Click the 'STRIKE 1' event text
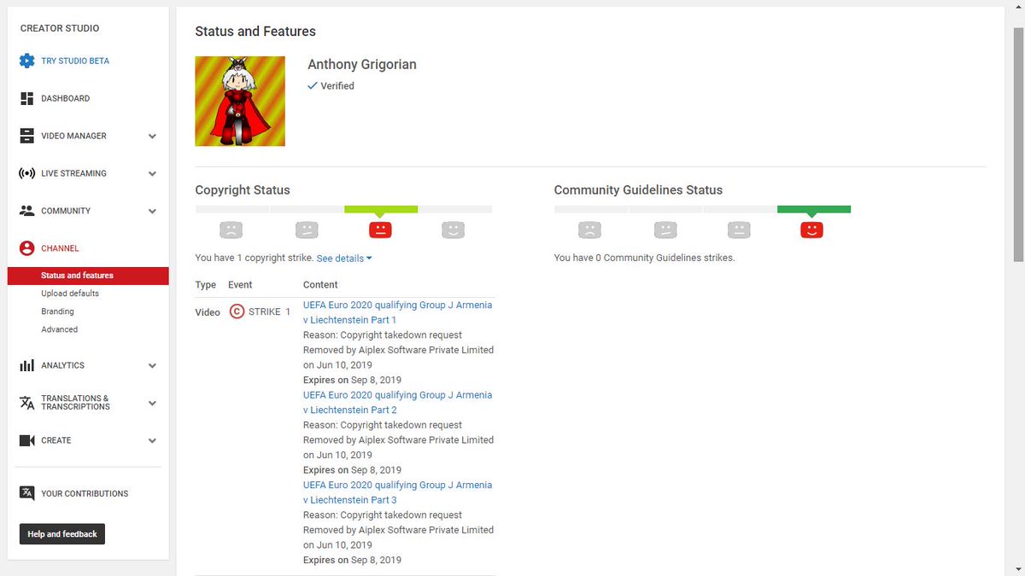The image size is (1025, 576). coord(269,312)
